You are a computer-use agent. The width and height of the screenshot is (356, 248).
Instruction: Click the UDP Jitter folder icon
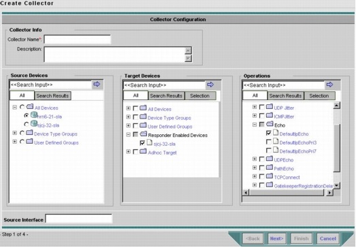tap(270, 106)
